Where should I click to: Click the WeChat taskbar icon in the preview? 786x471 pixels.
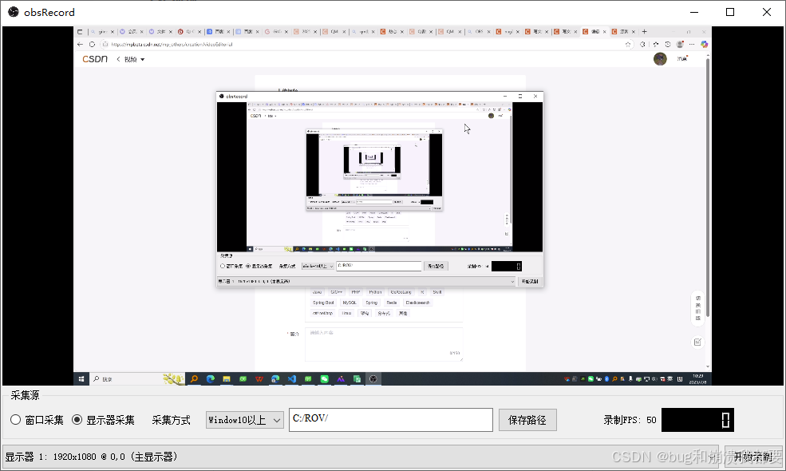click(x=324, y=379)
